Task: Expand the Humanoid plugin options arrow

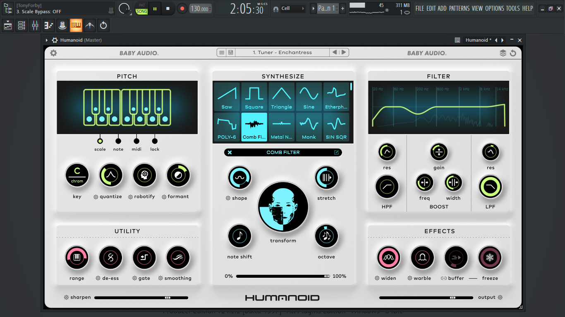Action: tap(47, 40)
